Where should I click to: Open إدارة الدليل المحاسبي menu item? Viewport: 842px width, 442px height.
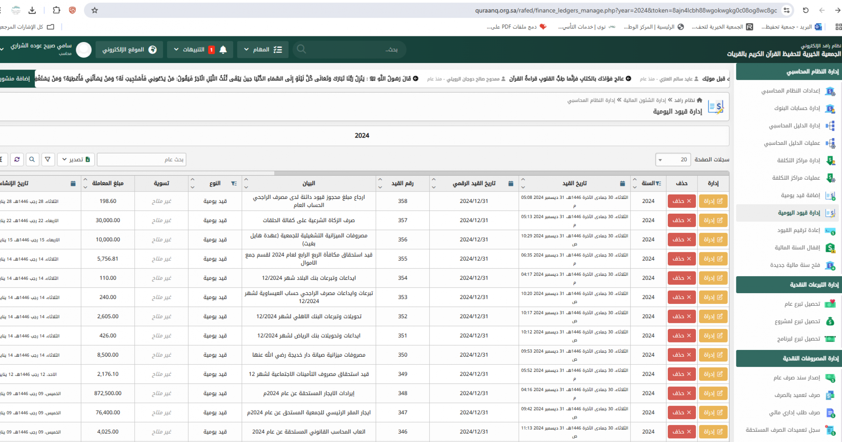794,126
